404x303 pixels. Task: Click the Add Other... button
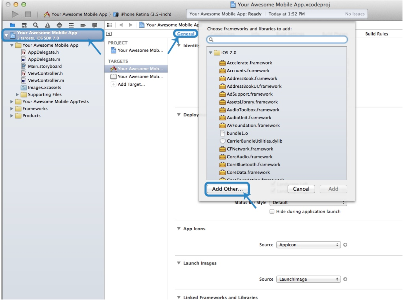tap(227, 189)
